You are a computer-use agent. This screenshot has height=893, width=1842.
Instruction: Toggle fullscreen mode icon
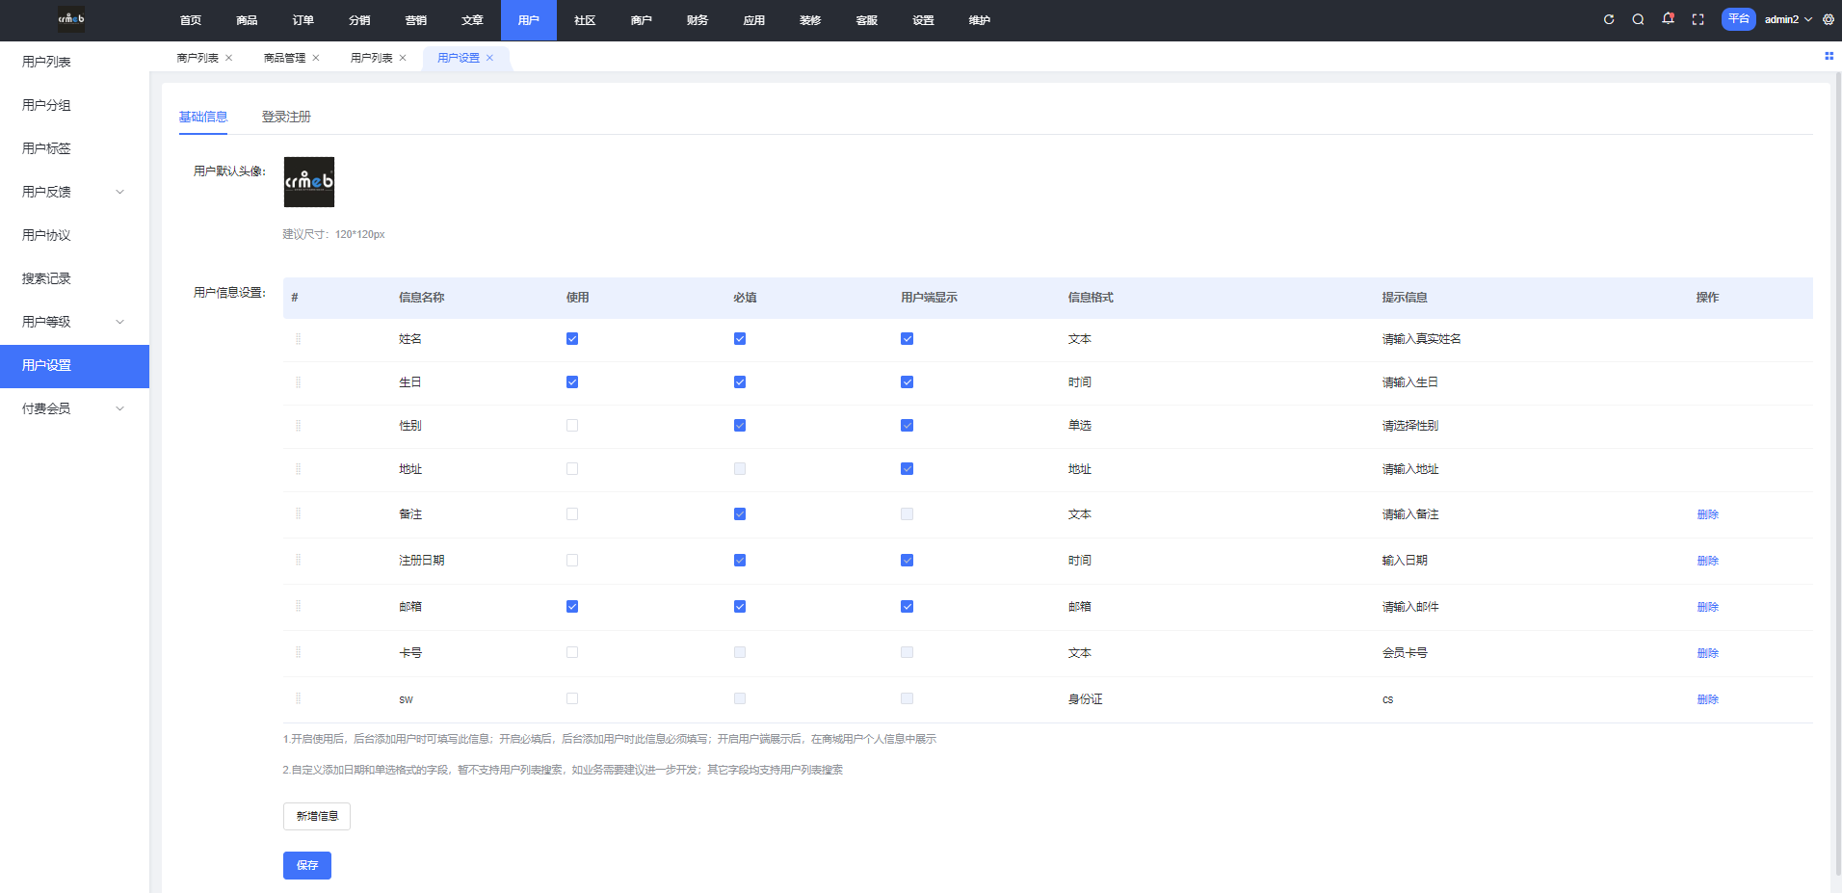click(1697, 19)
